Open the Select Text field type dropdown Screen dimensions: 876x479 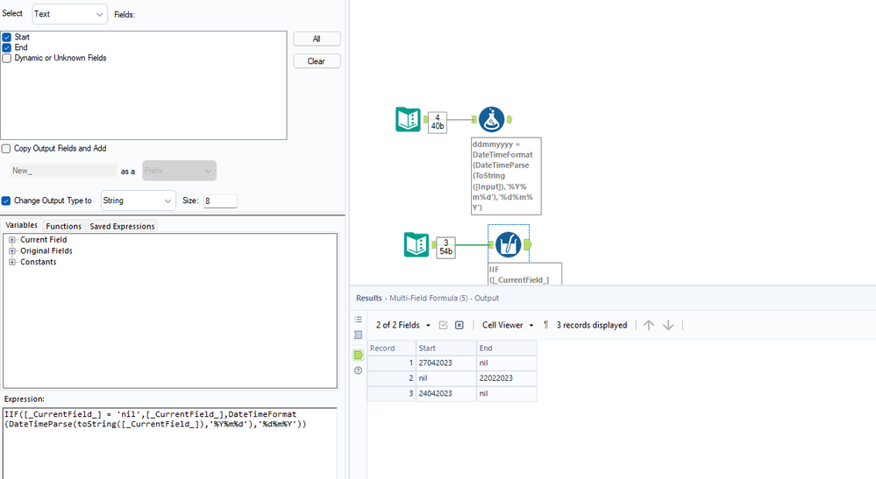pyautogui.click(x=70, y=14)
